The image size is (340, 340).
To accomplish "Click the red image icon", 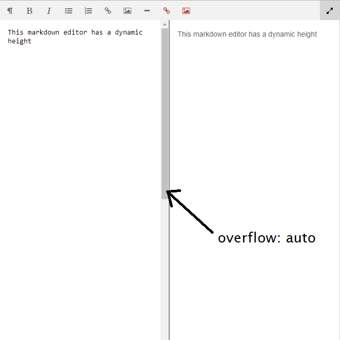I will (x=186, y=11).
